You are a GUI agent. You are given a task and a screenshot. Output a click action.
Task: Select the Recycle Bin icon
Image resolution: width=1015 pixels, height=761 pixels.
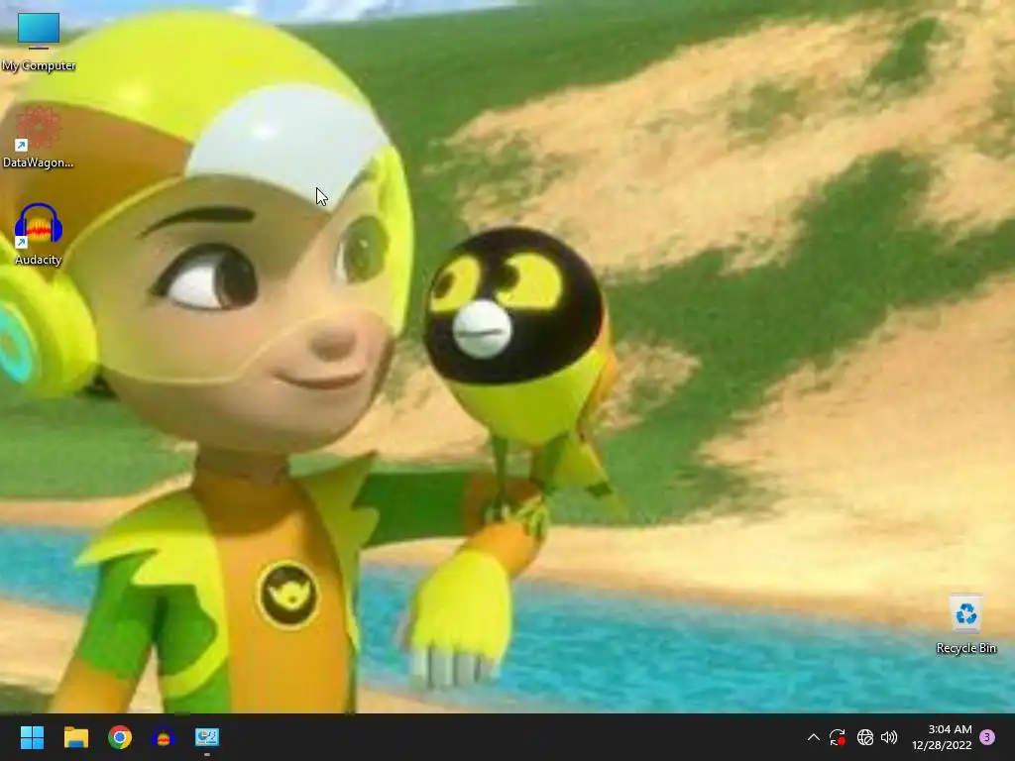(x=965, y=624)
